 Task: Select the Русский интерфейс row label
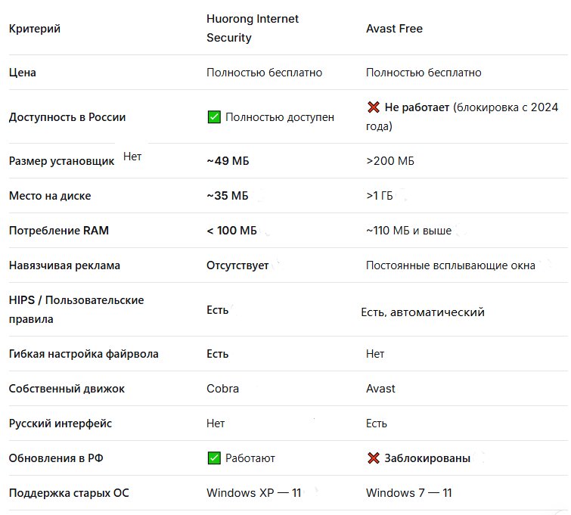coord(61,423)
